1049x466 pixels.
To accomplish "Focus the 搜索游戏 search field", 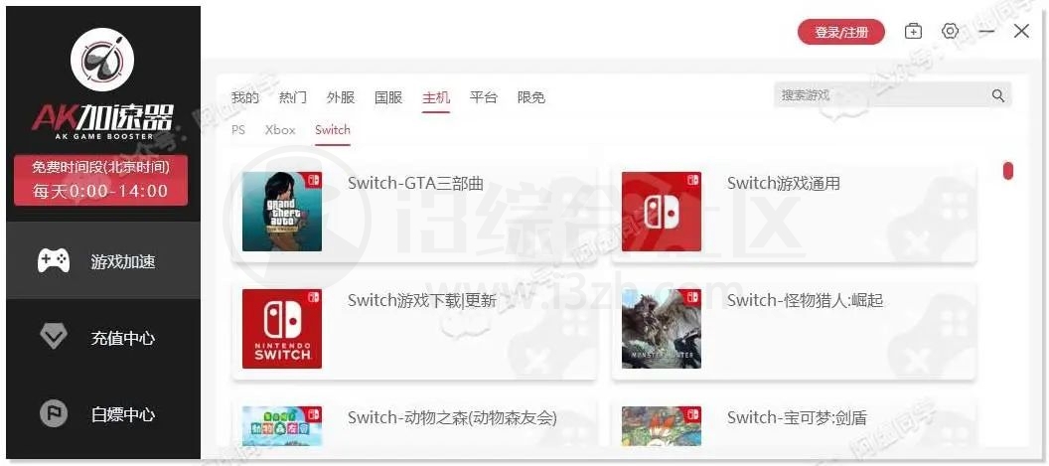I will (x=892, y=95).
